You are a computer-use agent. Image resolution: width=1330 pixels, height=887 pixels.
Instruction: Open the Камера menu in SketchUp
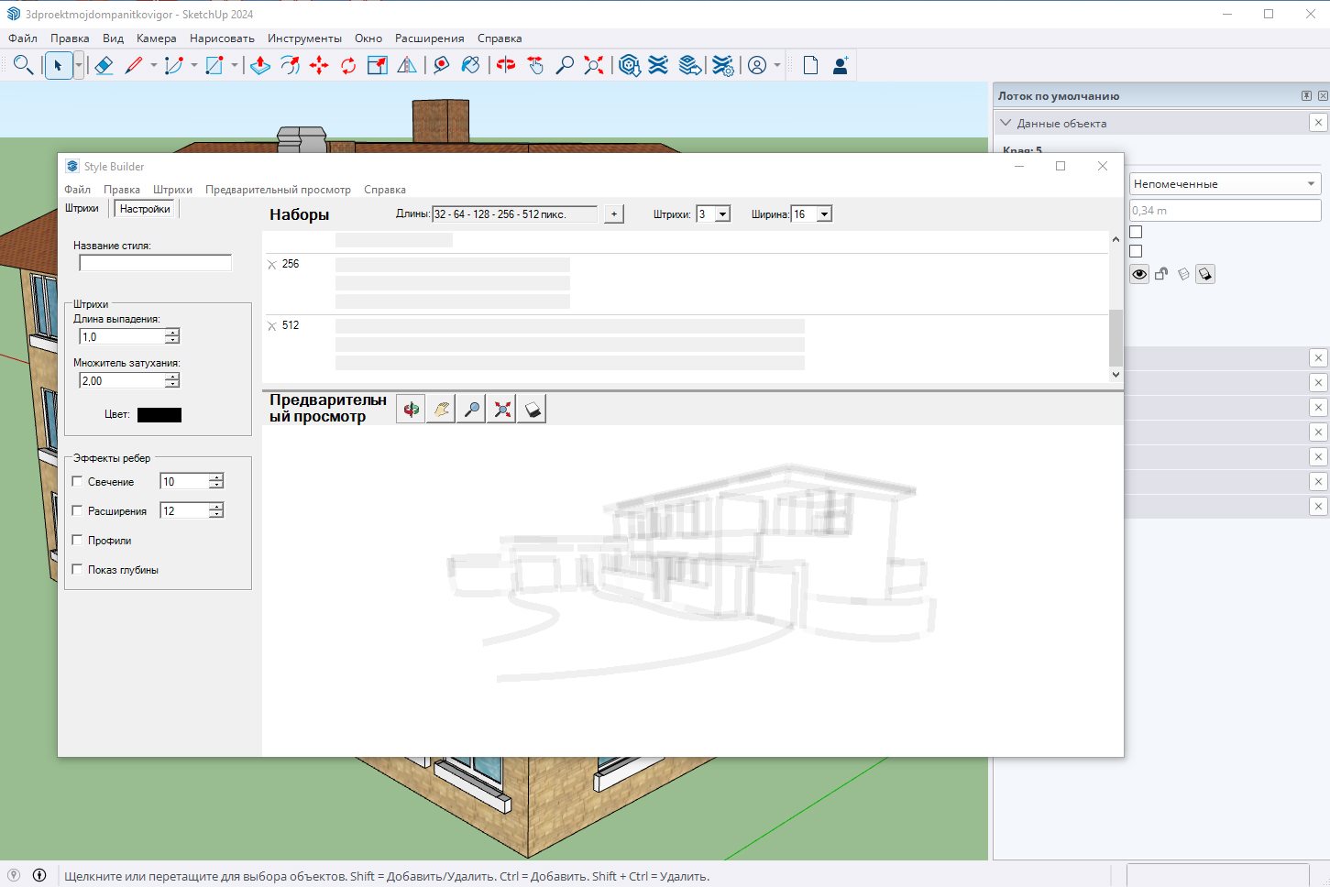tap(157, 38)
